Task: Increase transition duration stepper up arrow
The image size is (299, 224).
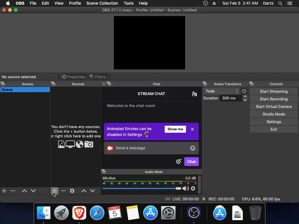Action: pyautogui.click(x=245, y=97)
